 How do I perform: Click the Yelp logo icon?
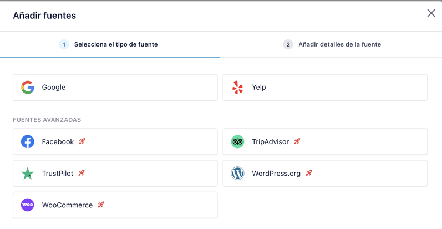(x=237, y=87)
